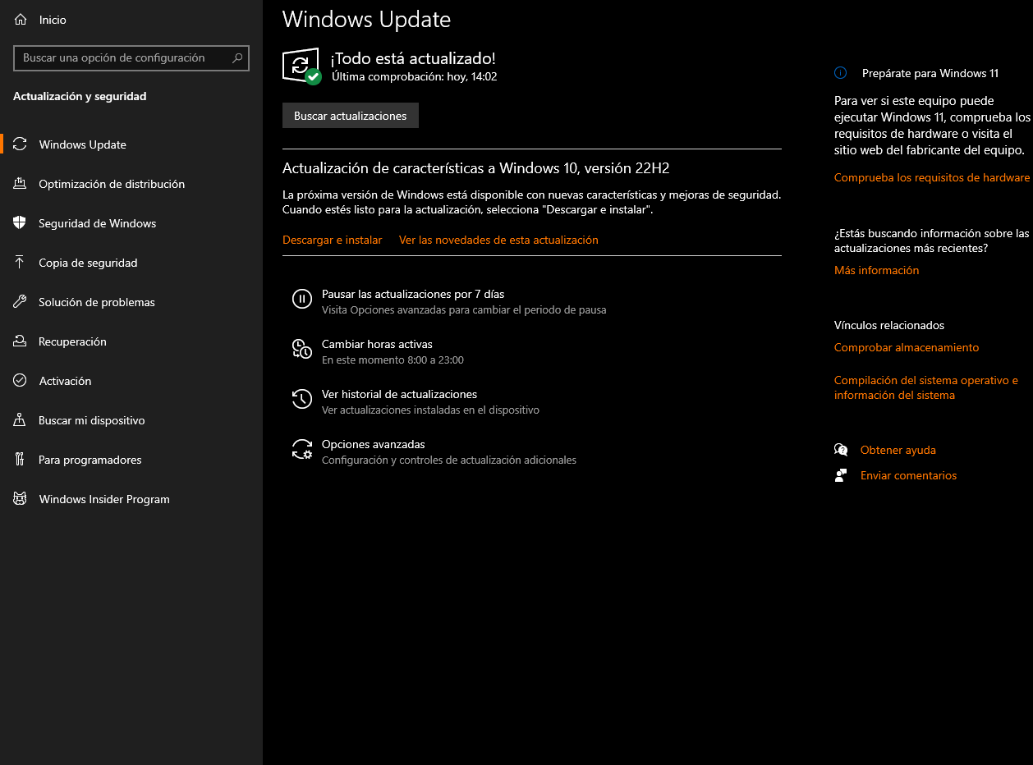Go to Copia de seguridad section
Viewport: 1033px width, 765px height.
(88, 263)
